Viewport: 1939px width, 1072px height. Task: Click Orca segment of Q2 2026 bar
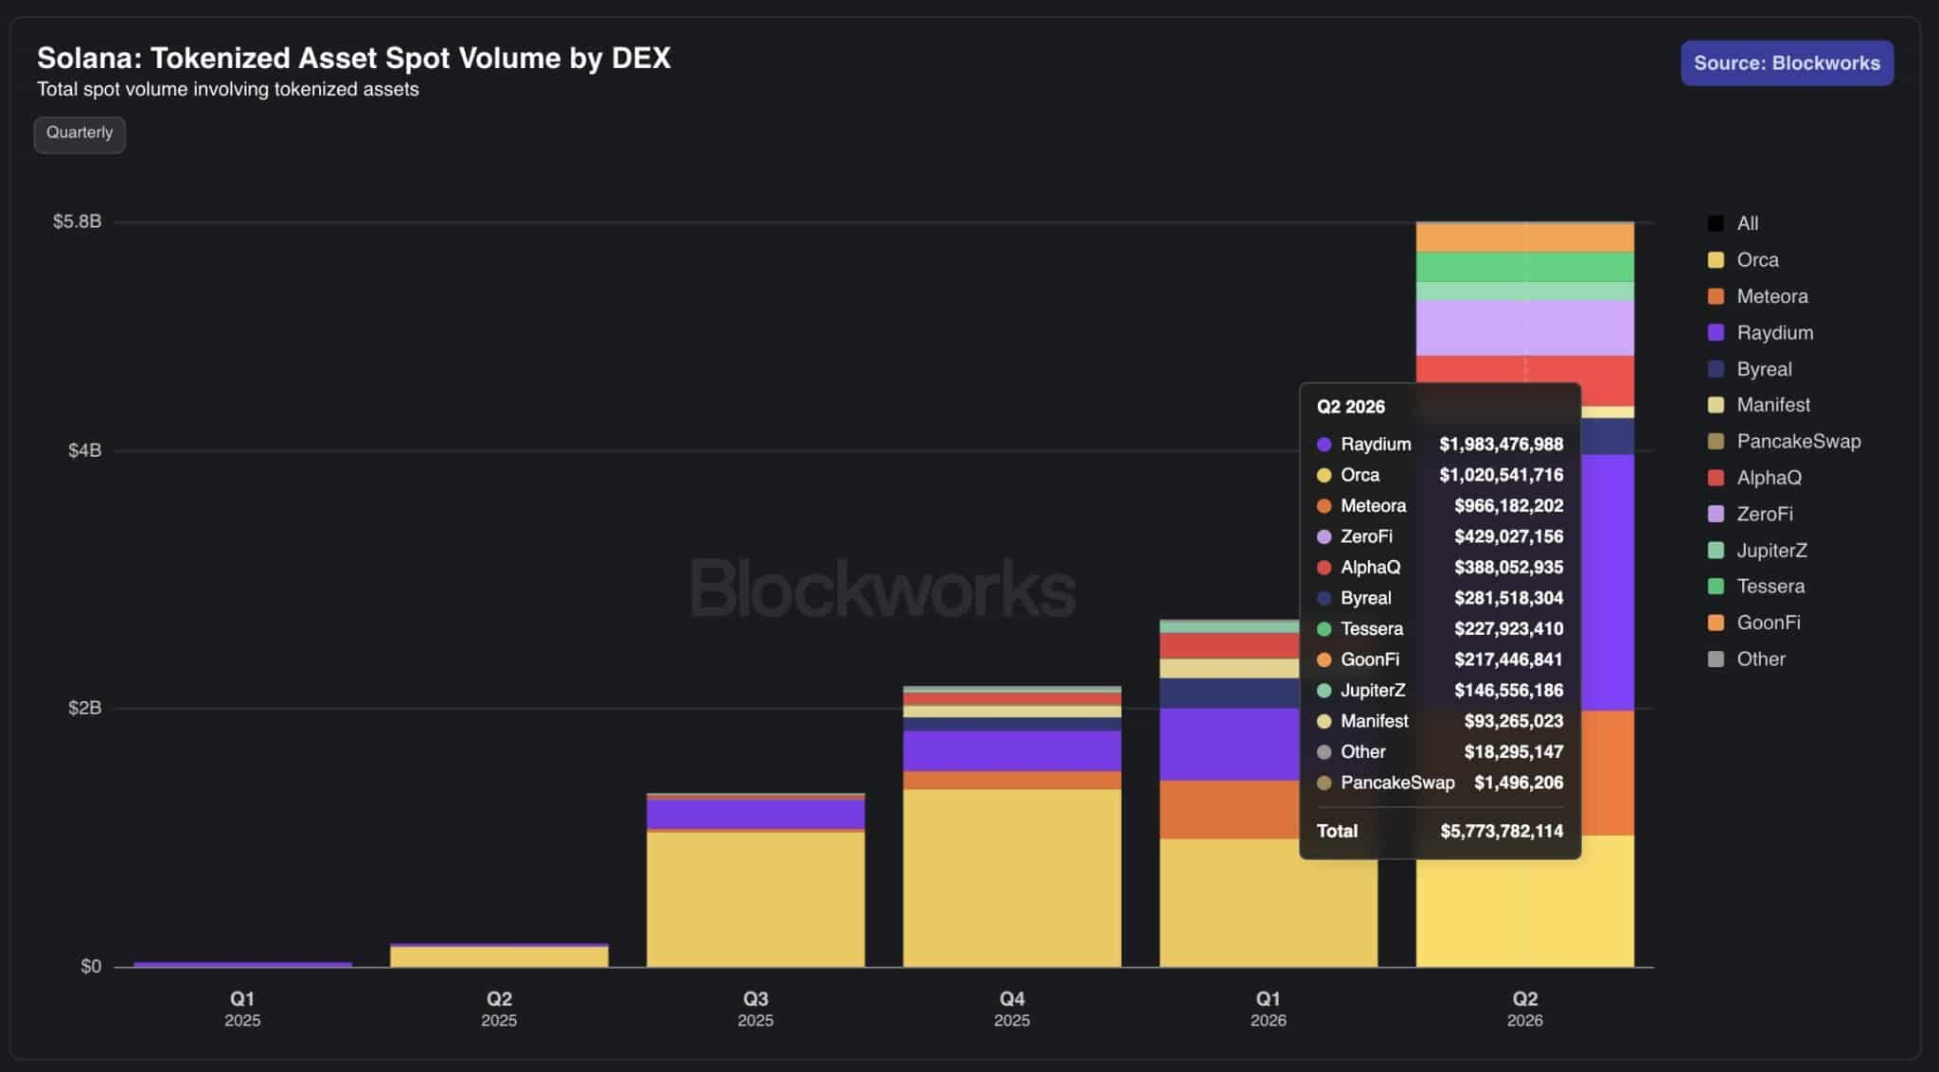tap(1525, 913)
